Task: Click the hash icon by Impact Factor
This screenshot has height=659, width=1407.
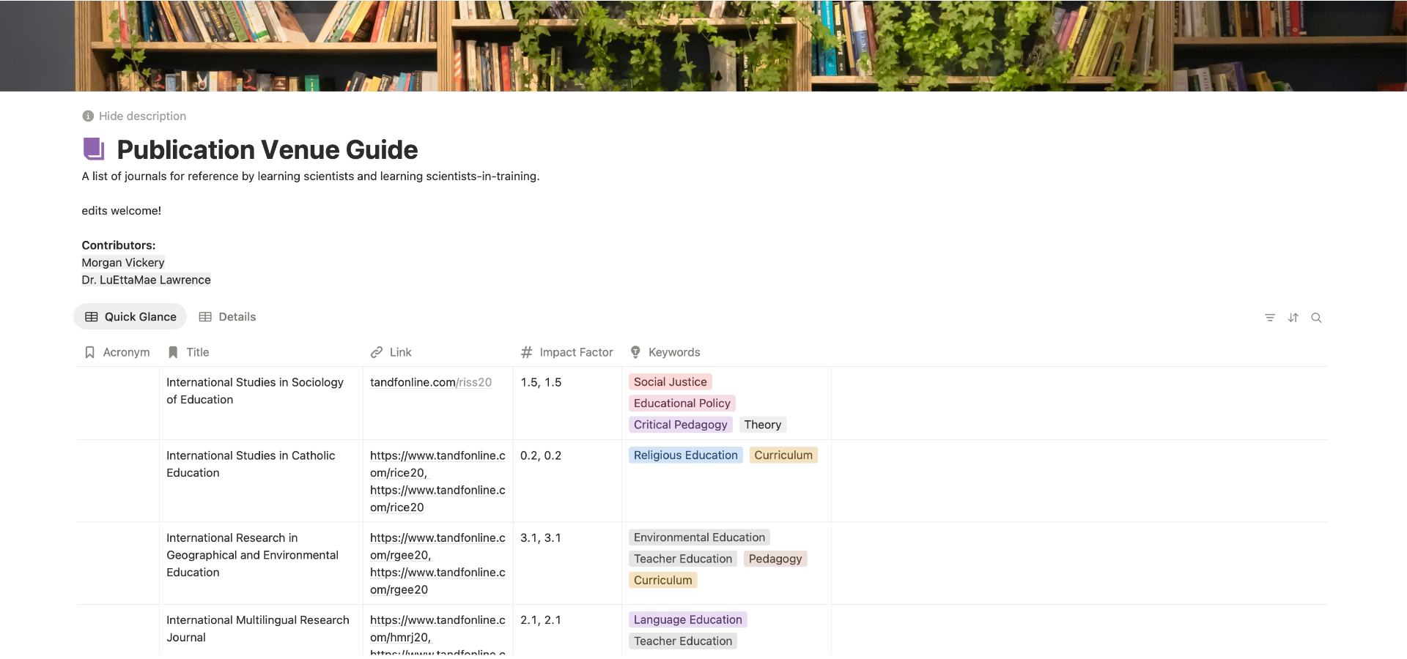Action: coord(526,352)
